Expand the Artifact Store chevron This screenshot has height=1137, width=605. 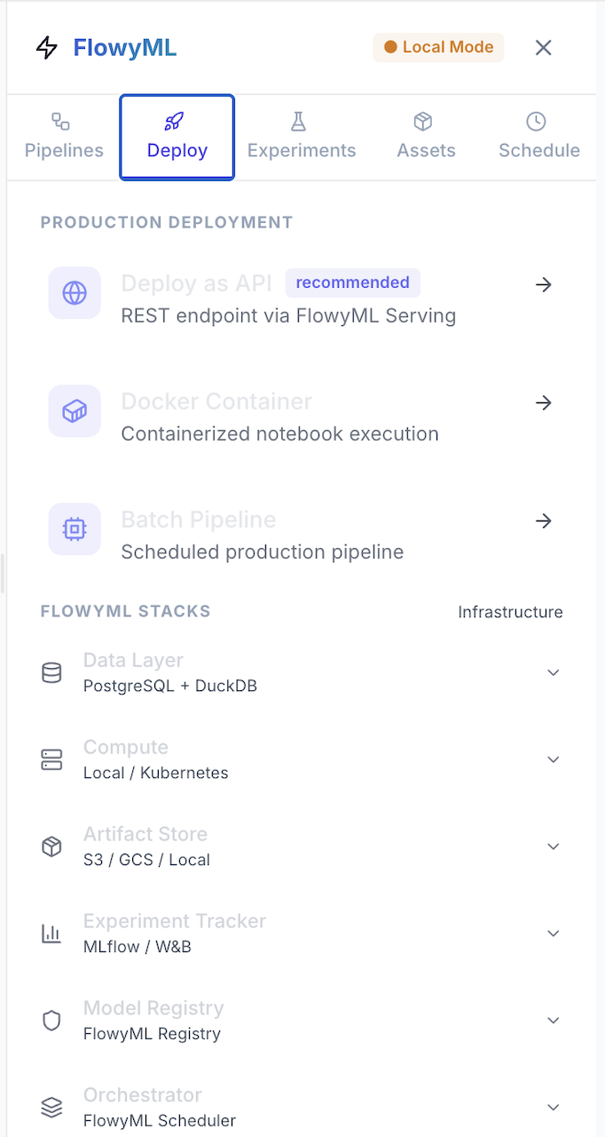point(554,847)
